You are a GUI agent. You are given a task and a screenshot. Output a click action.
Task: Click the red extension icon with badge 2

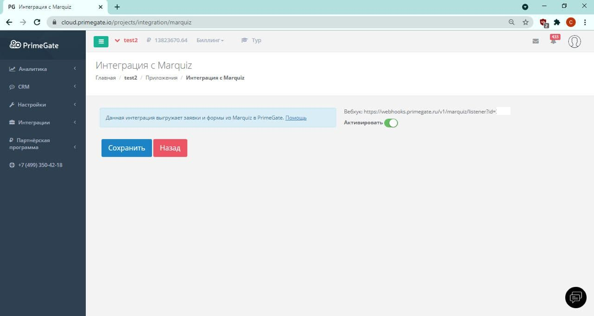(x=544, y=22)
